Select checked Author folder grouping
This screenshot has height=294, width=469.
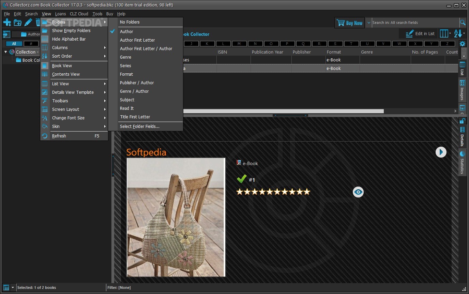pos(146,31)
